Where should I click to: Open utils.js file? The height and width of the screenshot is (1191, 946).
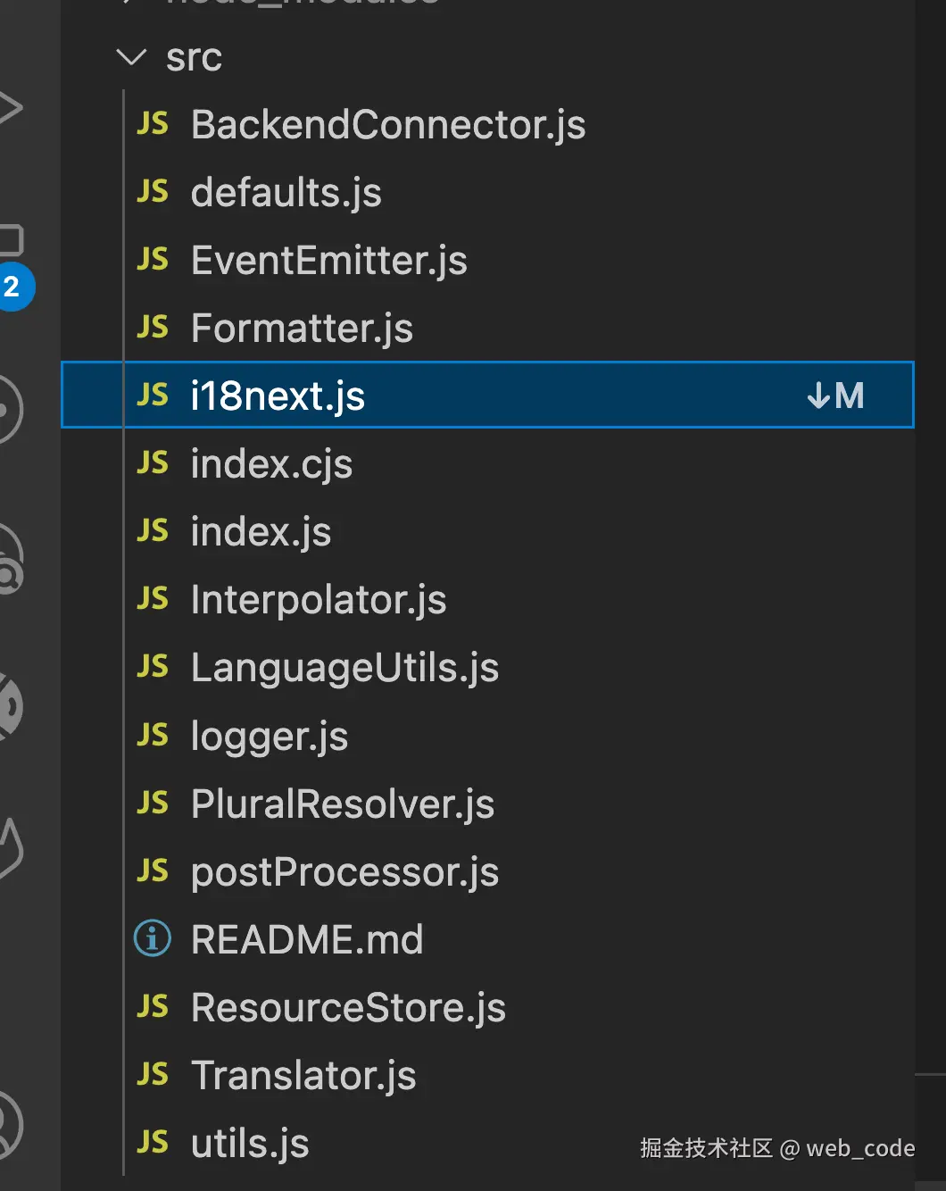coord(250,1144)
